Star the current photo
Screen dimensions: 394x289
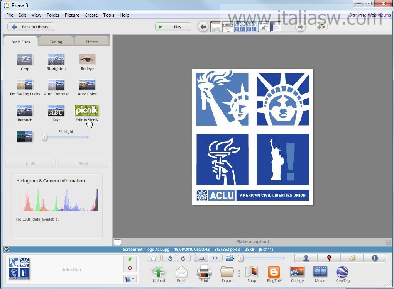pos(154,258)
